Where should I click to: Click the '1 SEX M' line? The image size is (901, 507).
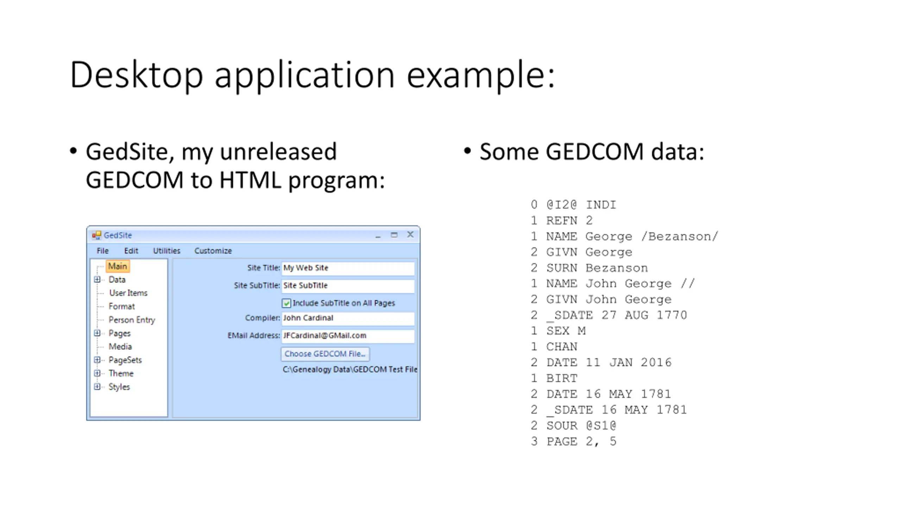click(558, 331)
